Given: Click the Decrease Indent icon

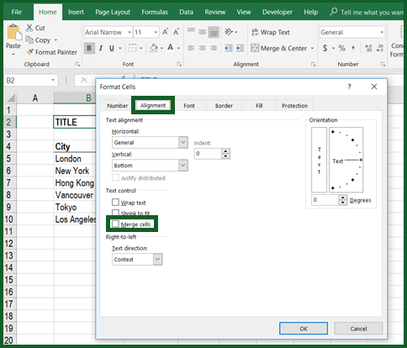Looking at the screenshot, I should click(229, 48).
